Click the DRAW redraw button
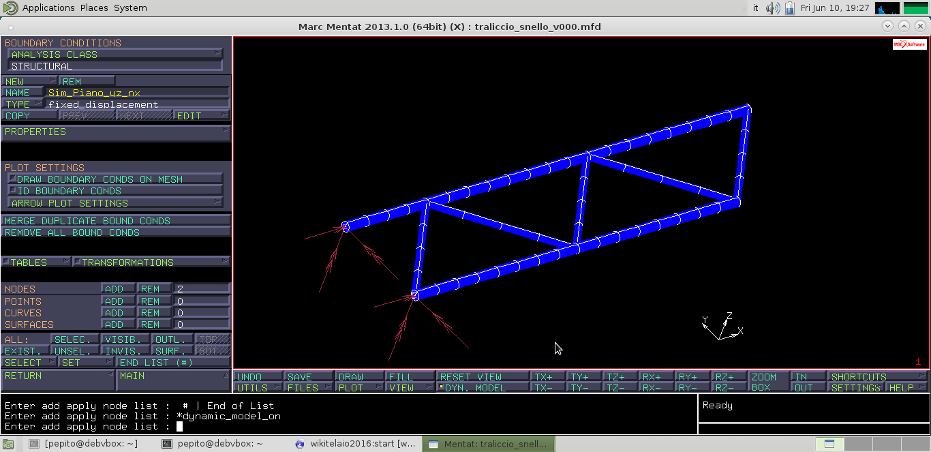The height and width of the screenshot is (452, 931). coord(359,376)
